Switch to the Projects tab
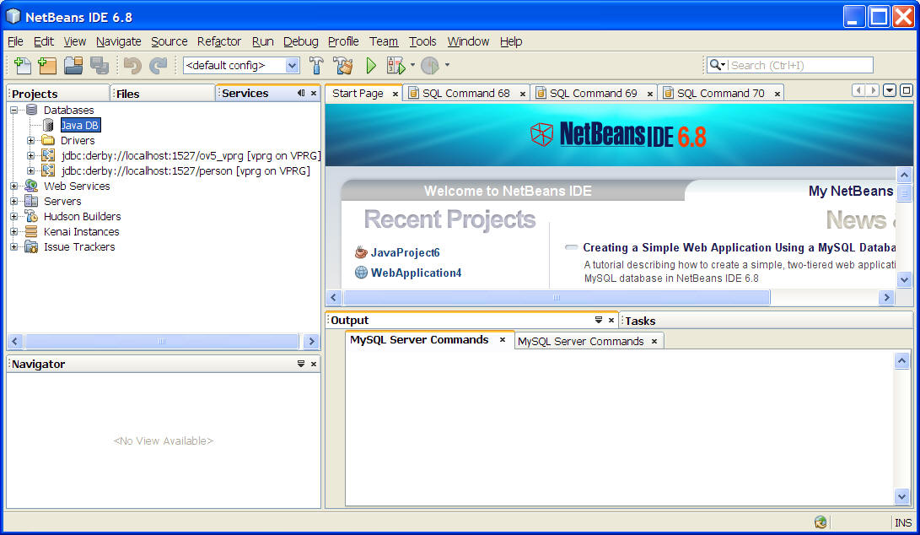920x535 pixels. click(x=57, y=94)
